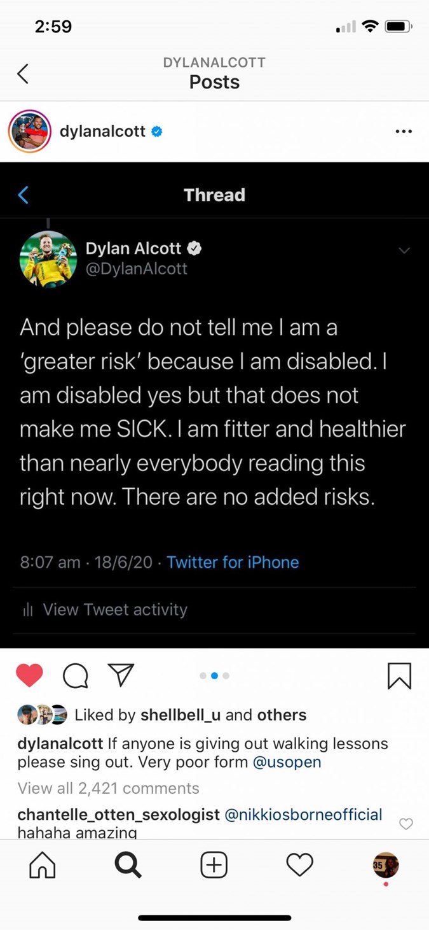Open the @nikkiosborneofficial mention
This screenshot has height=930, width=429.
click(304, 814)
